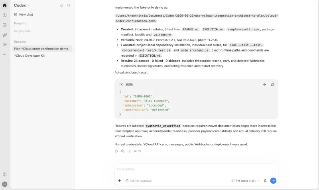Open the library books icon in rail

coord(5,25)
